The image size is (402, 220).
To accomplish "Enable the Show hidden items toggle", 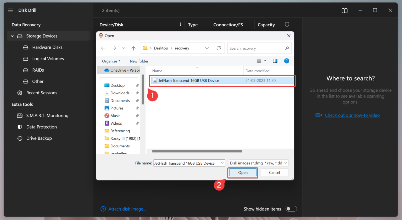I will click(291, 209).
